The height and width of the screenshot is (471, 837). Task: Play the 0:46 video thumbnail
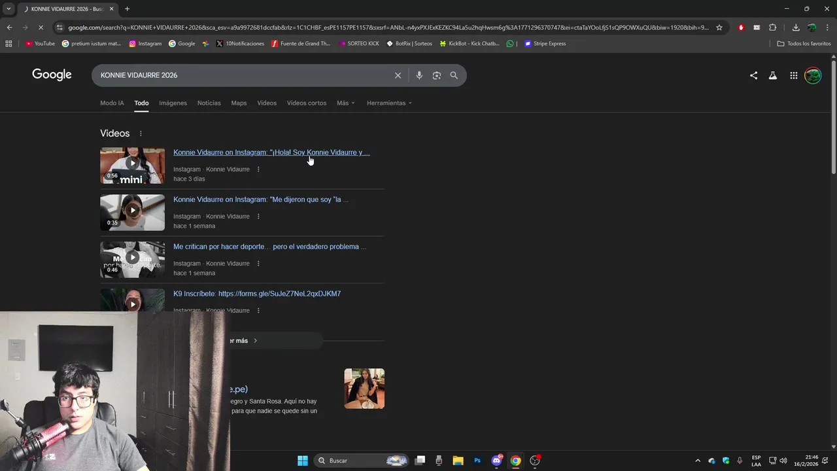[132, 260]
